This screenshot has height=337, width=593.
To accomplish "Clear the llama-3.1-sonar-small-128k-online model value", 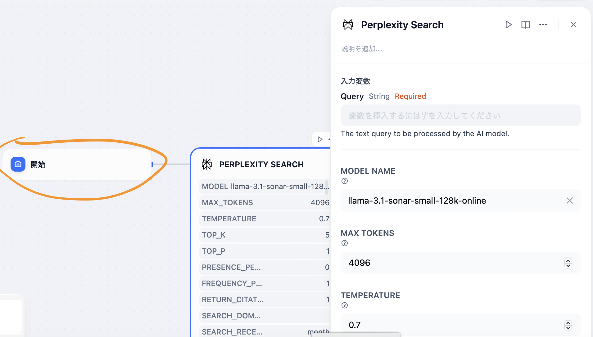I will (x=569, y=201).
